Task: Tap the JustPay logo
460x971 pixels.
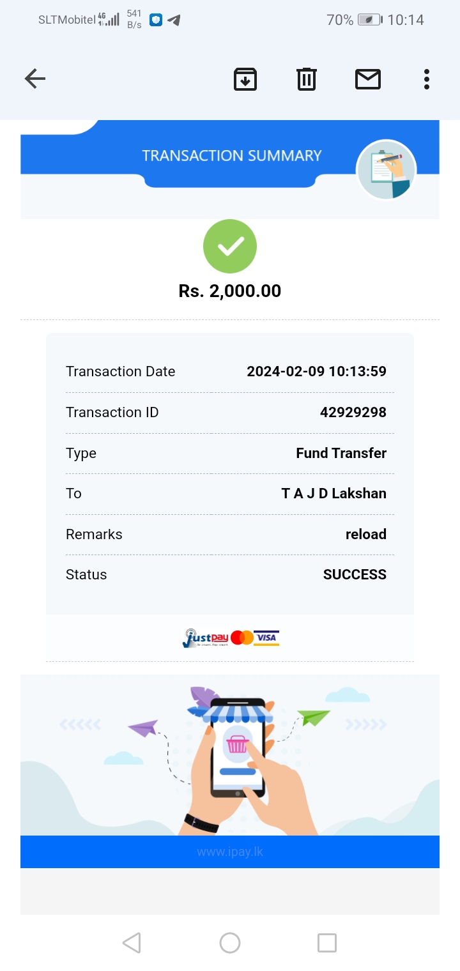Action: tap(204, 638)
